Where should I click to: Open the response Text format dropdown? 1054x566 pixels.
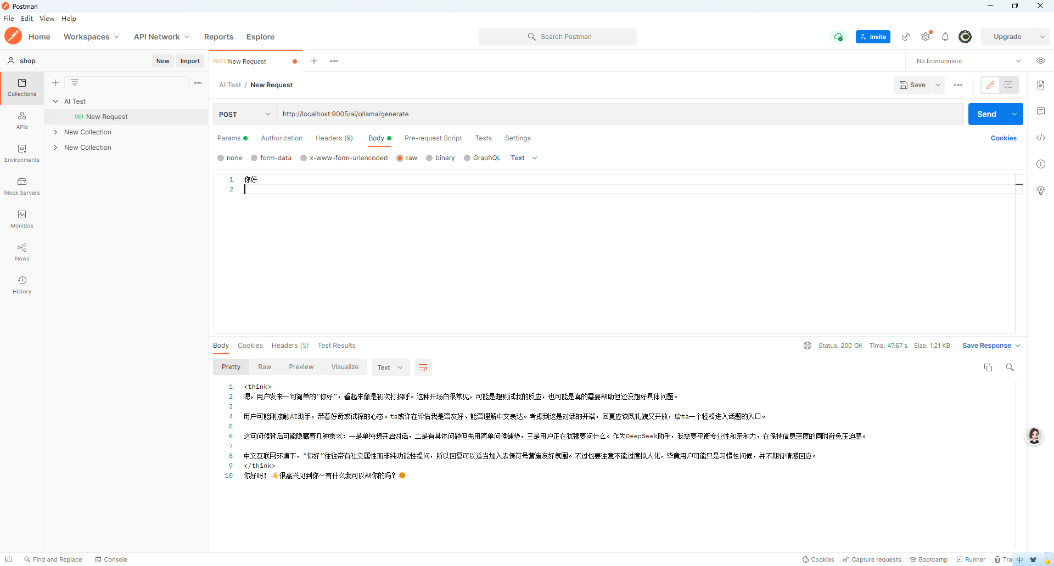390,367
